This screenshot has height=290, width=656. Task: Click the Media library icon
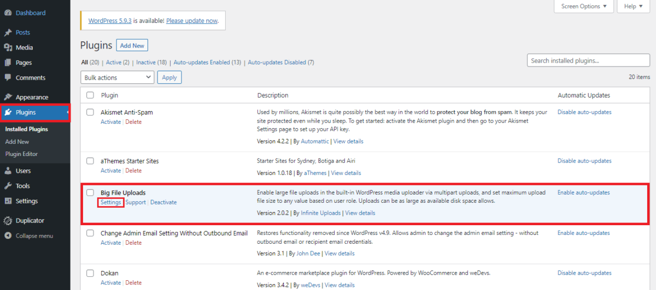8,47
